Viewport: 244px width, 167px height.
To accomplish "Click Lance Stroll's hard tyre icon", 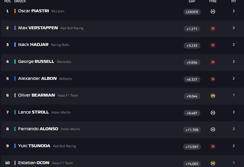I will pyautogui.click(x=213, y=113).
